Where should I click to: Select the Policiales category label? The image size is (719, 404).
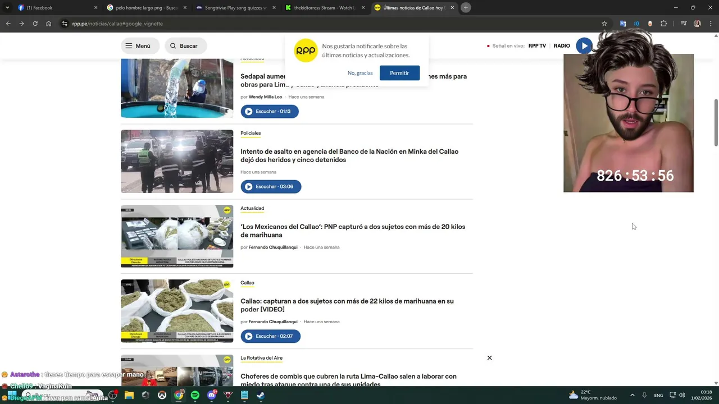(x=251, y=133)
